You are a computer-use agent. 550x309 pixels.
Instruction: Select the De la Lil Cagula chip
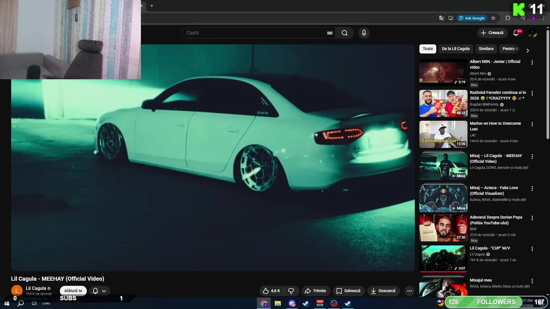tap(456, 49)
